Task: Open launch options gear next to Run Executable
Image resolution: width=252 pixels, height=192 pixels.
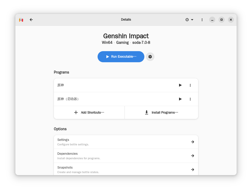Action: pyautogui.click(x=150, y=57)
